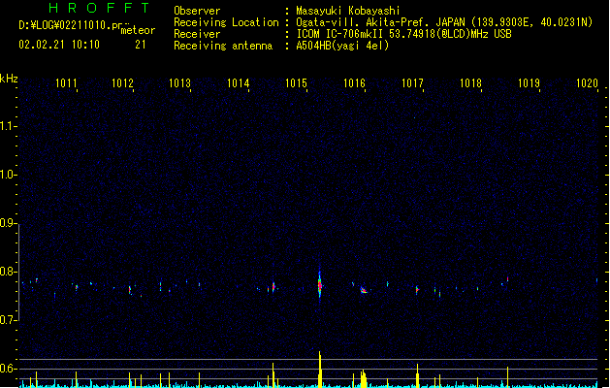Click the meteor label

[x=138, y=30]
